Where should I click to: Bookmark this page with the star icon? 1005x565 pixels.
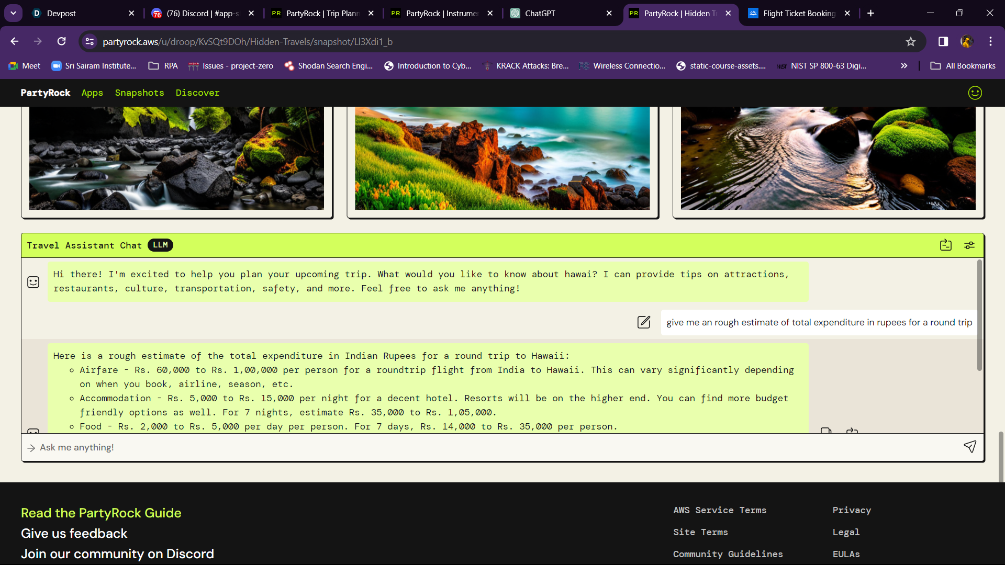[911, 42]
